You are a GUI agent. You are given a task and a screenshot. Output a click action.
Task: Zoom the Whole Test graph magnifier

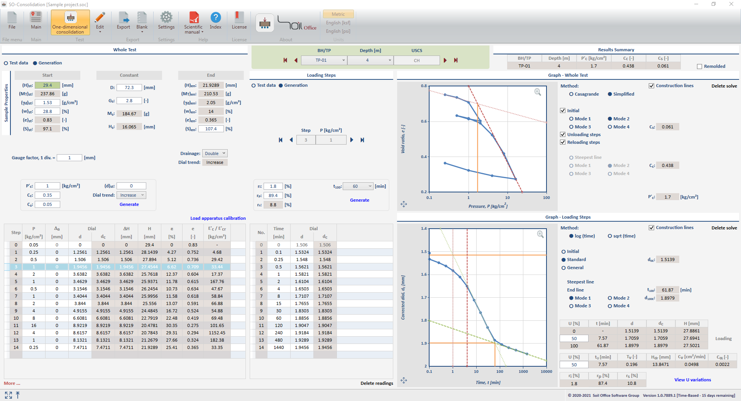(x=538, y=92)
